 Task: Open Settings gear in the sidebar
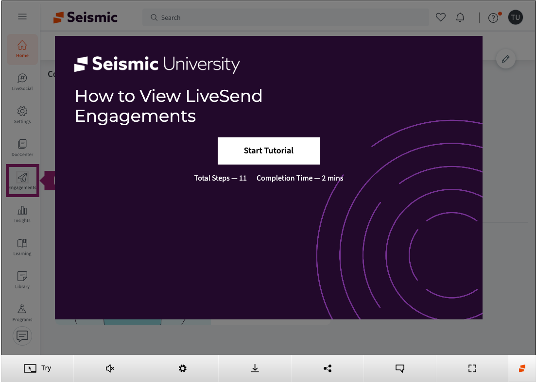[x=22, y=115]
